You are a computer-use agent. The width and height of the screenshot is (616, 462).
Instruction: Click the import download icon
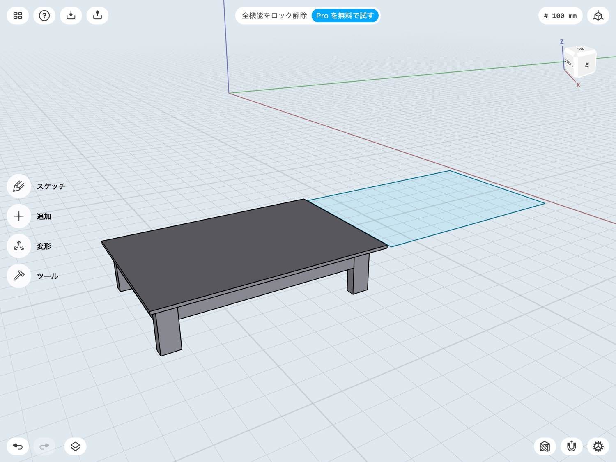tap(71, 16)
